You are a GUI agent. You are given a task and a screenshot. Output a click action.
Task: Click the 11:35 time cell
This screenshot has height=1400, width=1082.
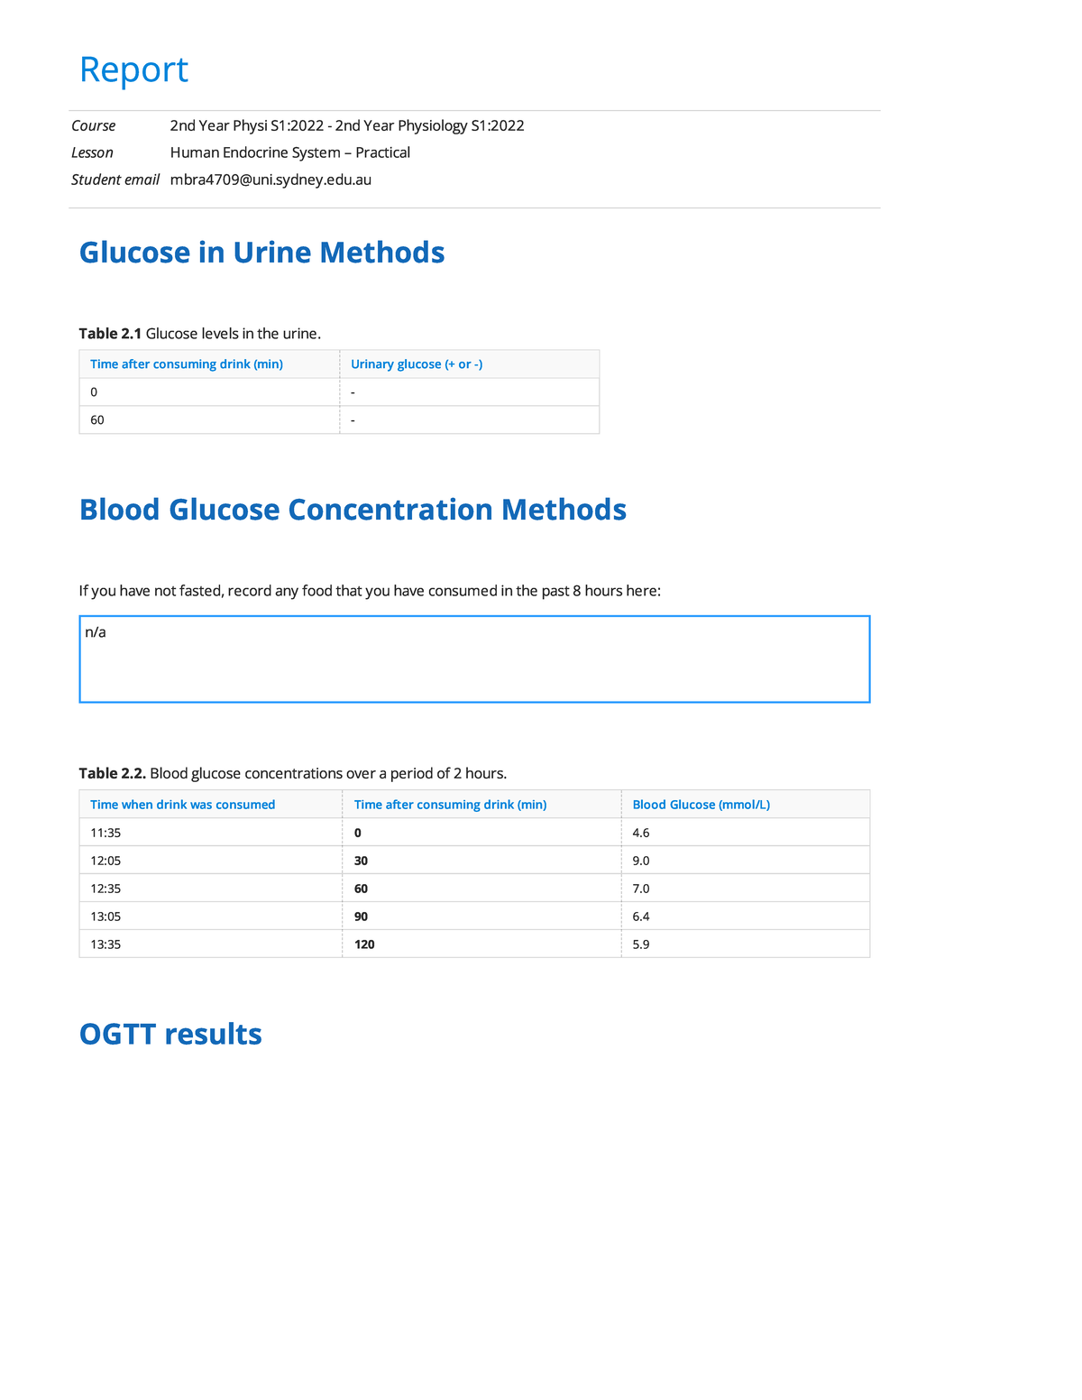coord(105,833)
